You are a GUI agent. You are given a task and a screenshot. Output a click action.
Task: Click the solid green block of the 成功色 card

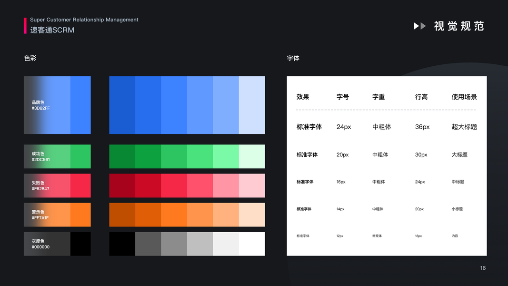[x=80, y=156]
